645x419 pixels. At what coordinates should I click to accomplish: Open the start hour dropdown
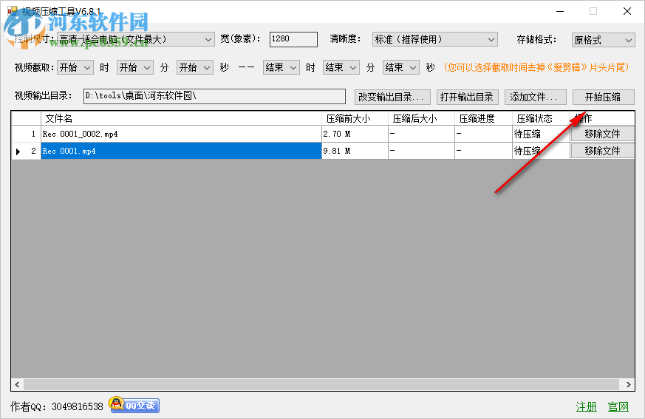75,67
